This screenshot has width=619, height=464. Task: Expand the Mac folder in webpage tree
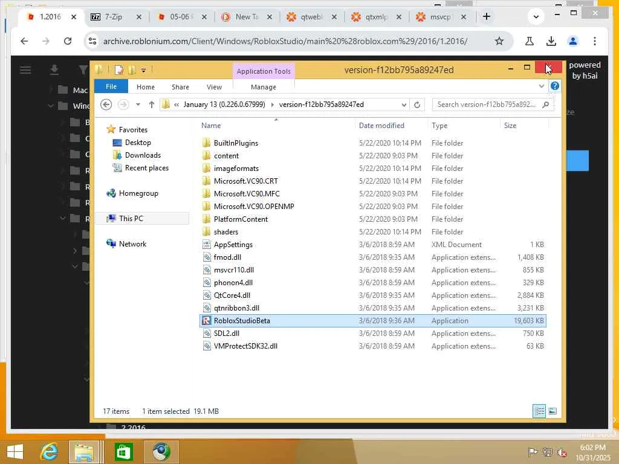51,90
